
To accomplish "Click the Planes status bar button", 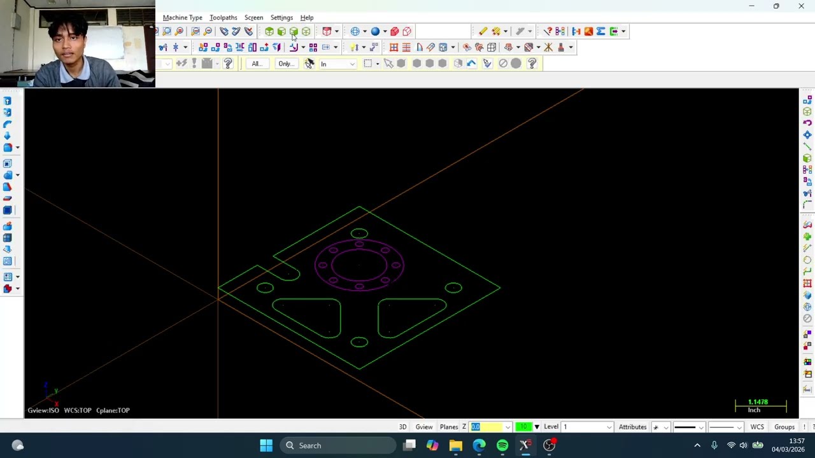I will click(x=449, y=427).
